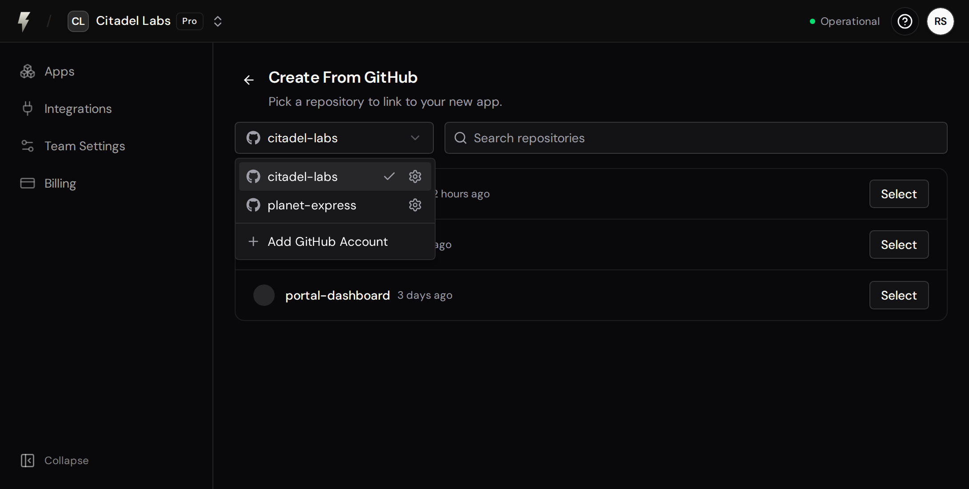
Task: Choose citadel-labs in the account list
Action: pyautogui.click(x=335, y=176)
